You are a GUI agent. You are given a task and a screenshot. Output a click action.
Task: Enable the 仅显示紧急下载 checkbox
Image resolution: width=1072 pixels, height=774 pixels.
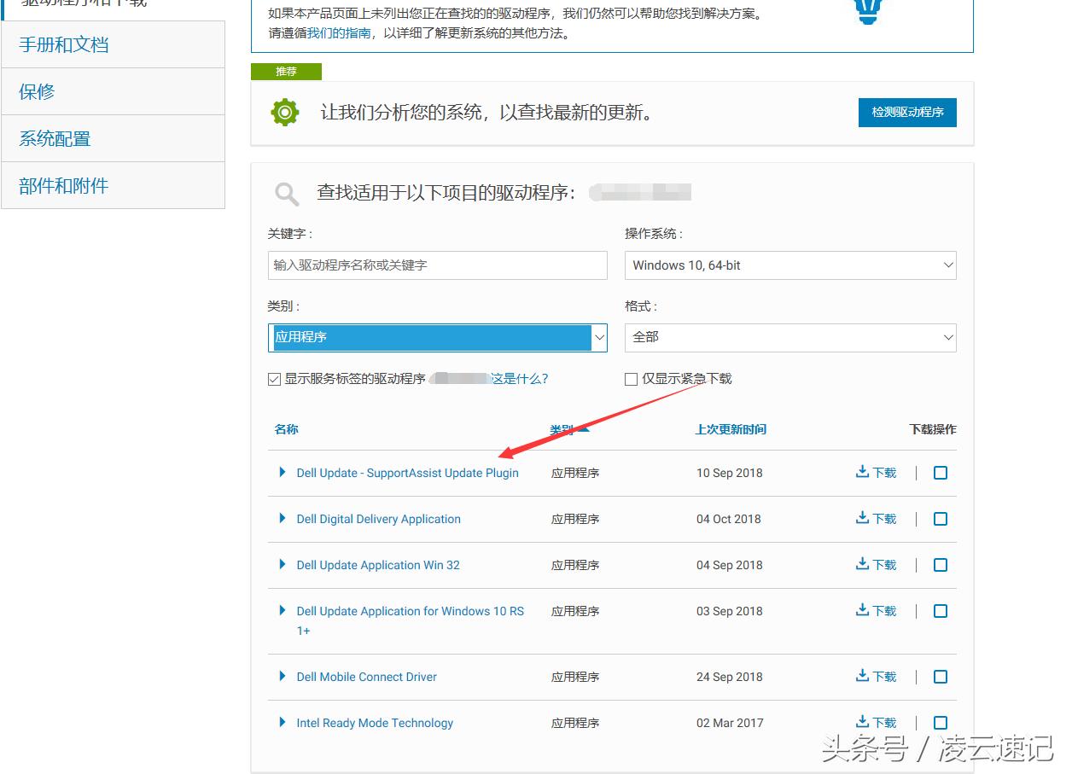[x=632, y=378]
